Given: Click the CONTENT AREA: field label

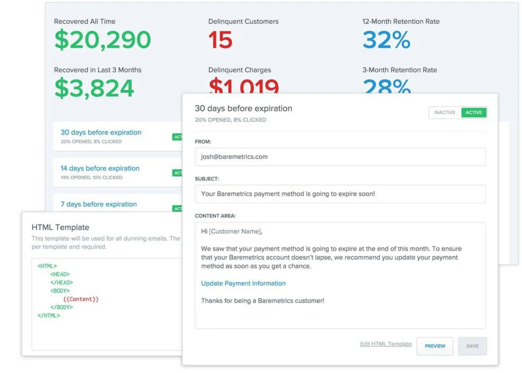Looking at the screenshot, I should pyautogui.click(x=215, y=216).
